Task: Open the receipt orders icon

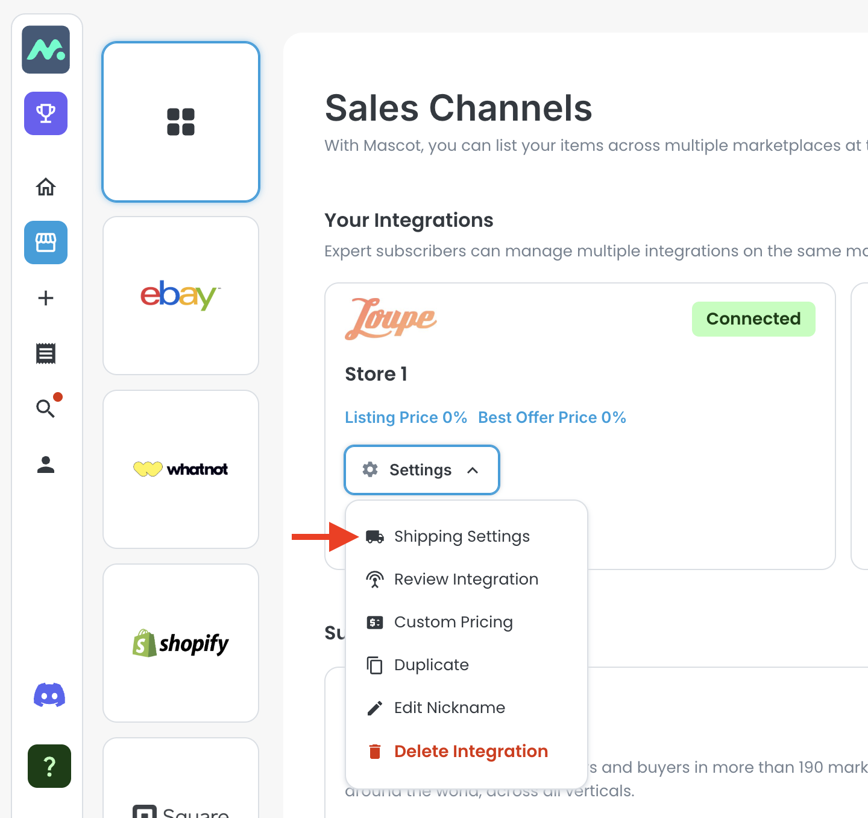Action: (x=46, y=354)
